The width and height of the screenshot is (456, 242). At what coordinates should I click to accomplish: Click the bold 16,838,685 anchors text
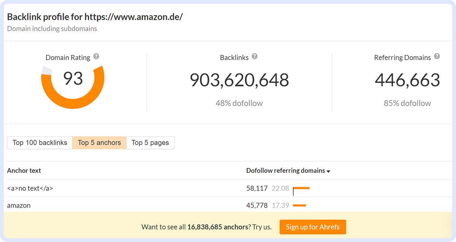(217, 227)
